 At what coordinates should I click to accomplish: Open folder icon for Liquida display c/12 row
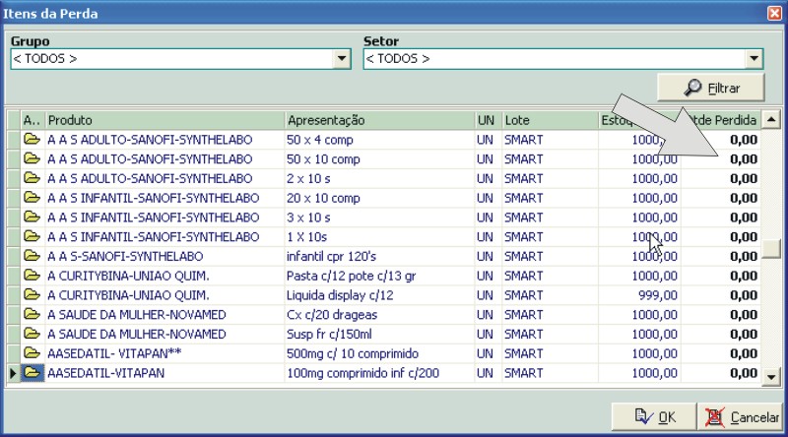(x=32, y=294)
